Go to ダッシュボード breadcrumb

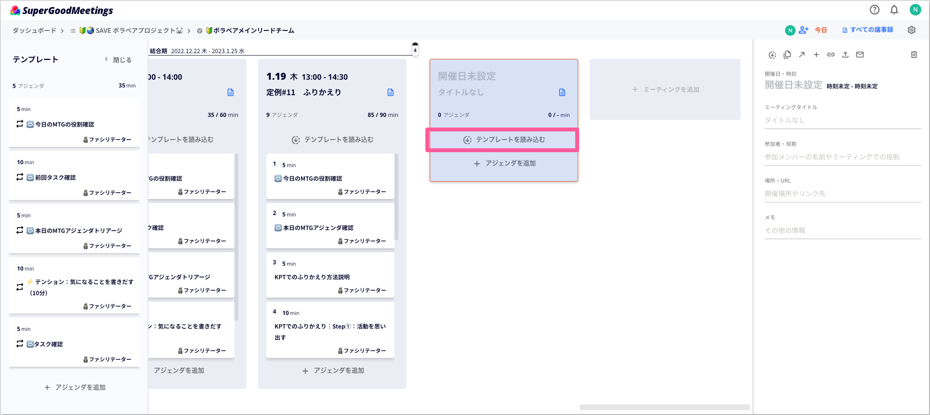point(34,30)
